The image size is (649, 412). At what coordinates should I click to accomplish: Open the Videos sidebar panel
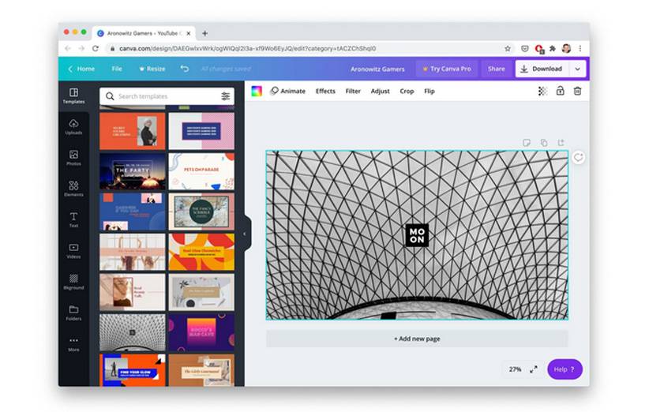73,251
